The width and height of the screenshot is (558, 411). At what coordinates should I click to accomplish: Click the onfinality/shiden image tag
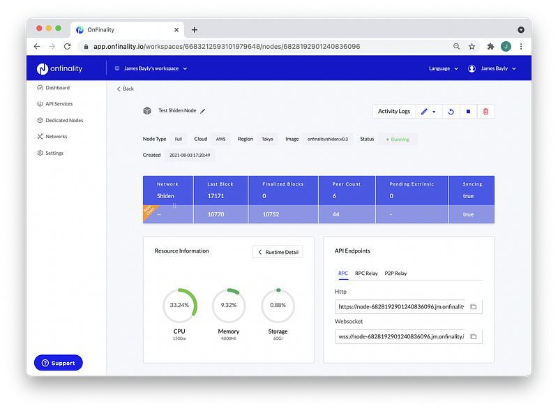(x=328, y=140)
